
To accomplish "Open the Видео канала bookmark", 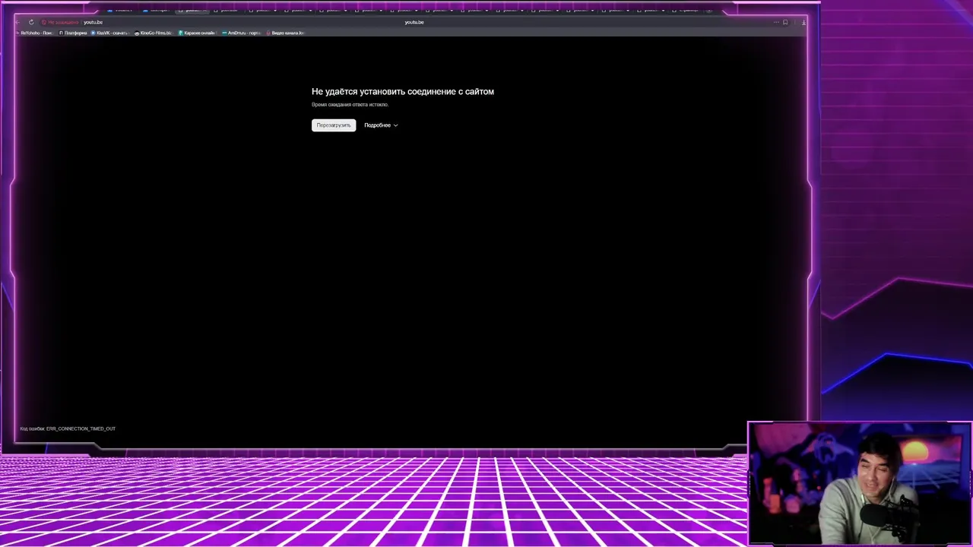I will click(x=286, y=33).
